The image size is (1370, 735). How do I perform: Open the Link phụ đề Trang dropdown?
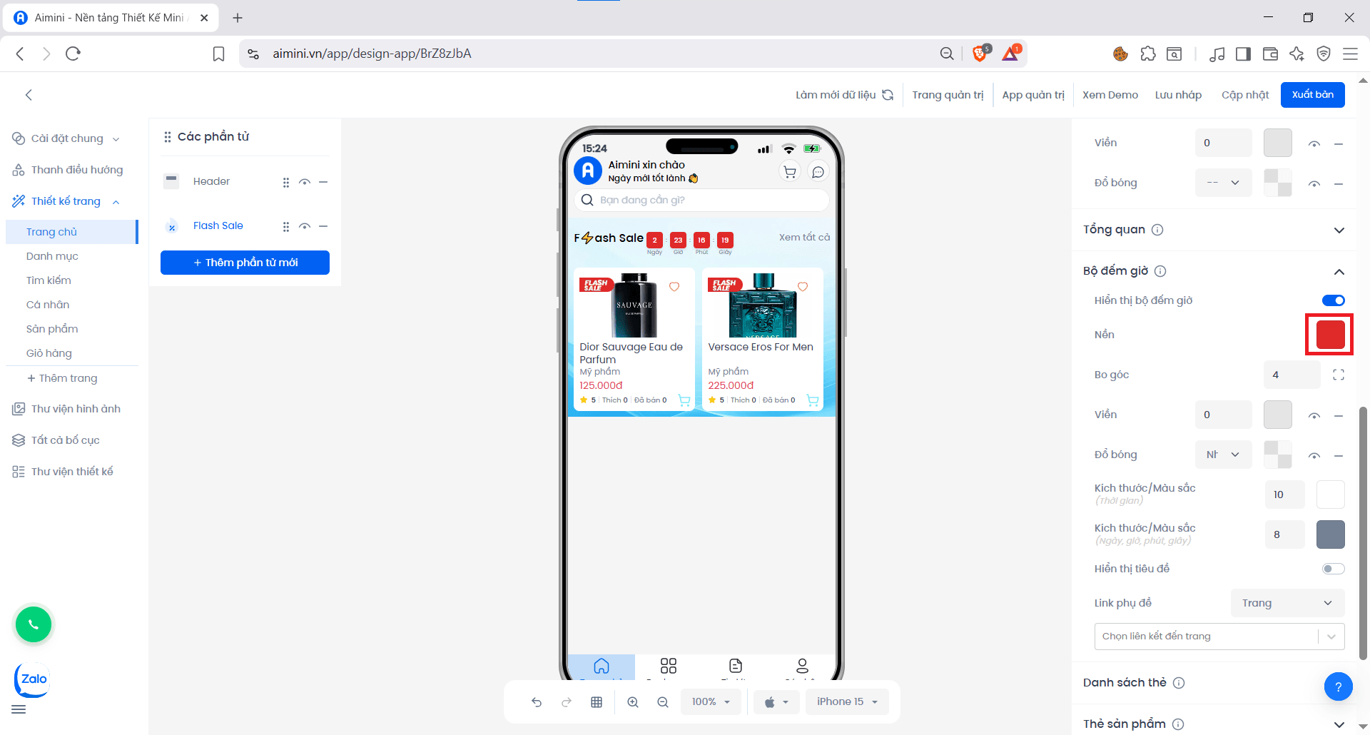1287,603
